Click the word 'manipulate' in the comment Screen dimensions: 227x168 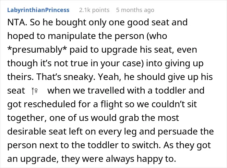[72, 36]
